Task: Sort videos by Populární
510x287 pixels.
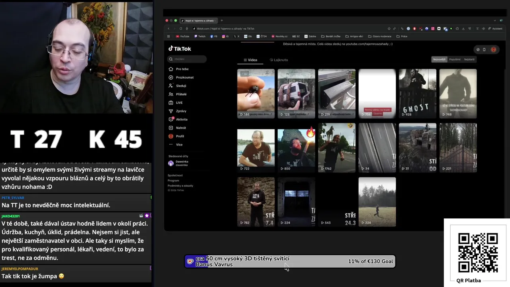Action: pyautogui.click(x=455, y=59)
